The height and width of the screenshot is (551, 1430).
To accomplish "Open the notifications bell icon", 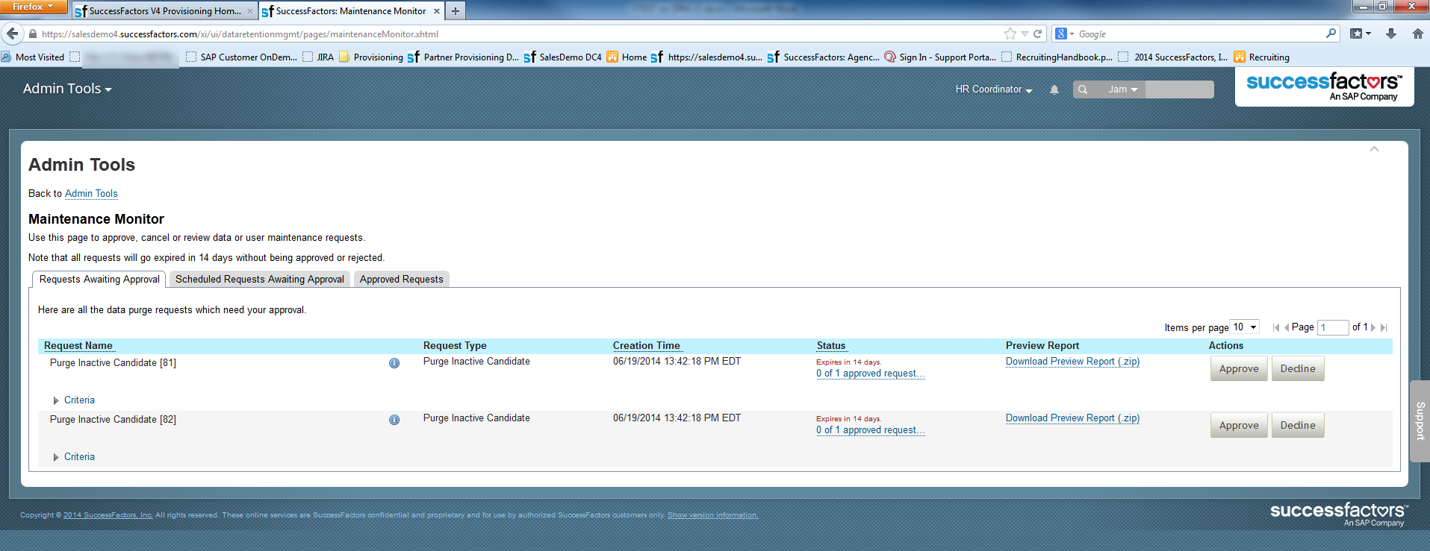I will [x=1054, y=89].
